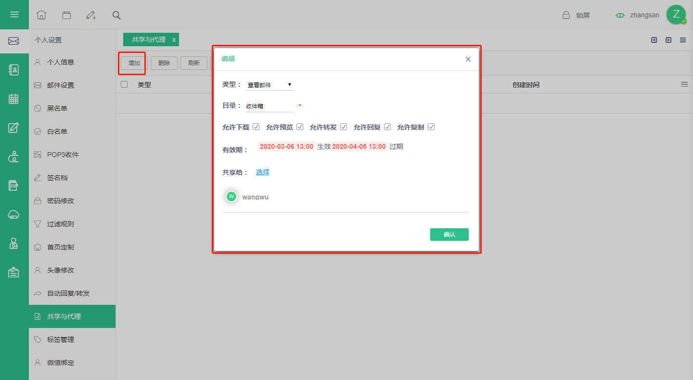Click the 刷新 button
Viewport: 693px width, 380px height.
tap(194, 63)
